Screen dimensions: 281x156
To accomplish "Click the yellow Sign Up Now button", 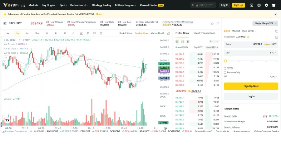I will coord(251,86).
